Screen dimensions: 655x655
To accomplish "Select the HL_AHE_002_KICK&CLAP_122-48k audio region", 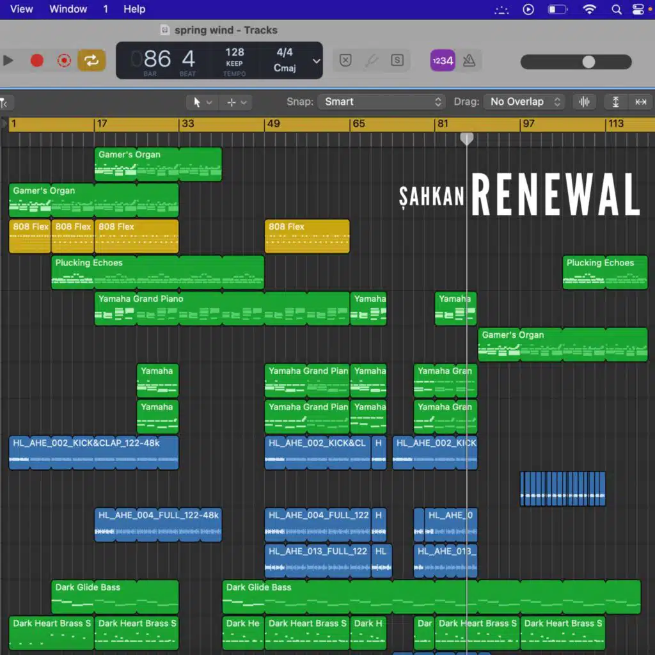I will [x=93, y=453].
